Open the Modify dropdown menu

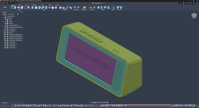pyautogui.click(x=44, y=10)
